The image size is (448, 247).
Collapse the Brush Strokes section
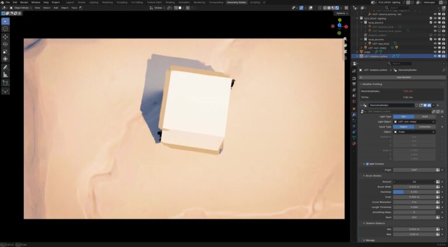364,176
